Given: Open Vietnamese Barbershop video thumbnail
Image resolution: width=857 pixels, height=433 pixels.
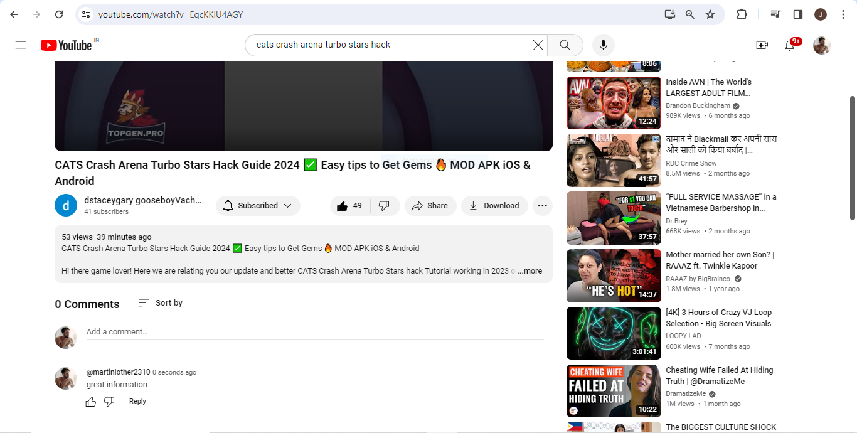Looking at the screenshot, I should coord(614,218).
